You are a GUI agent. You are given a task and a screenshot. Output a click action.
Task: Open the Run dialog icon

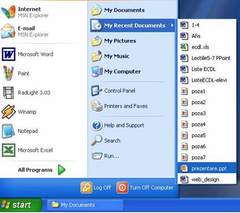tap(97, 156)
